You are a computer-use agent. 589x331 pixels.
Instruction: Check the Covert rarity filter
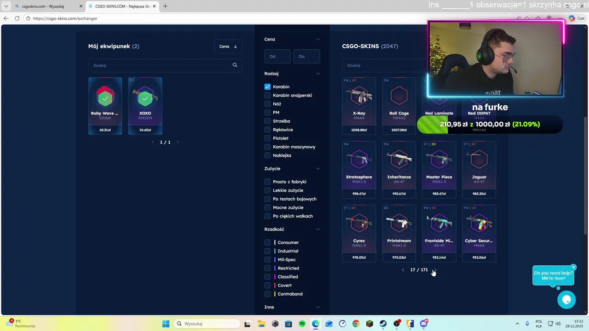(267, 285)
